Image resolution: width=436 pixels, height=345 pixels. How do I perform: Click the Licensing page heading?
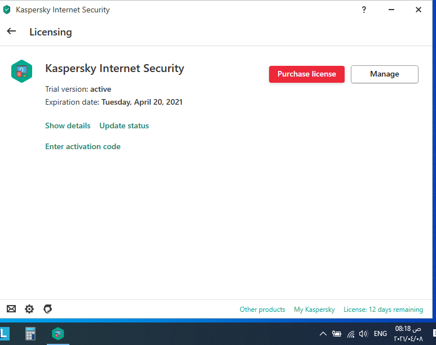click(x=51, y=32)
